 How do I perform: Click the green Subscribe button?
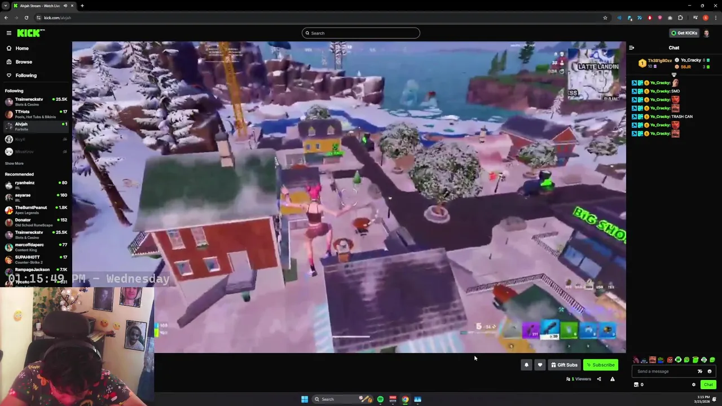pos(601,365)
